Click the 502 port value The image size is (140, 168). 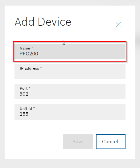point(24,94)
